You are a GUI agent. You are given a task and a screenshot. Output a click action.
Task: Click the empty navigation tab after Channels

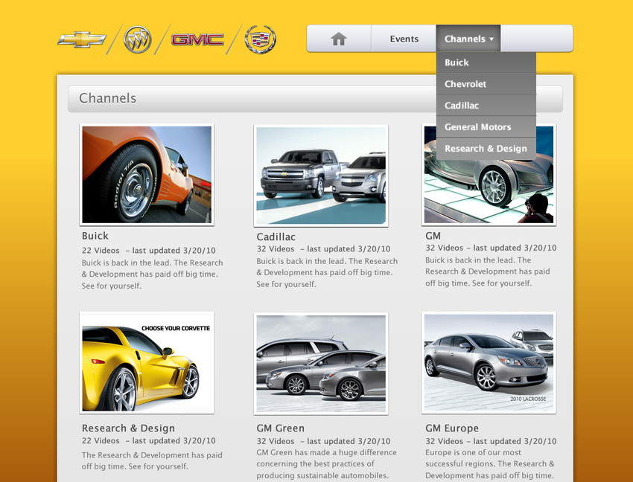(x=536, y=39)
